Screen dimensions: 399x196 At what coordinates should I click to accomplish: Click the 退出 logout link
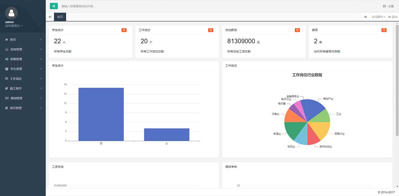pos(393,17)
